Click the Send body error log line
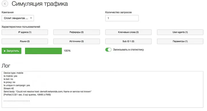Screen dimensions: 207x111 (47, 92)
